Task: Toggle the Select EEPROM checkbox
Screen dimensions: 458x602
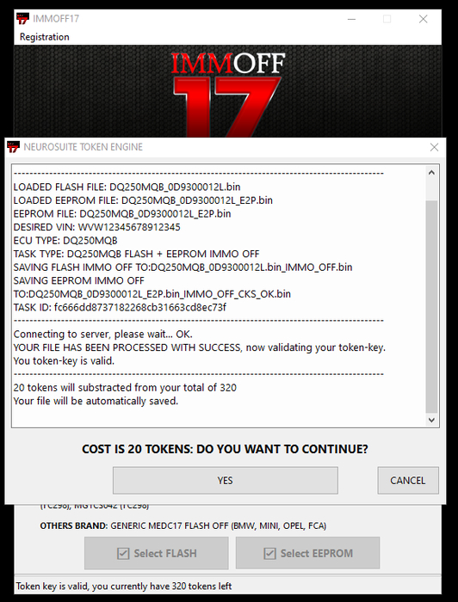Action: coord(269,554)
